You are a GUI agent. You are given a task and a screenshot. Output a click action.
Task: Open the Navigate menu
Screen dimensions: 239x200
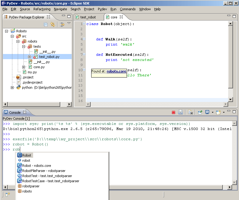point(61,9)
